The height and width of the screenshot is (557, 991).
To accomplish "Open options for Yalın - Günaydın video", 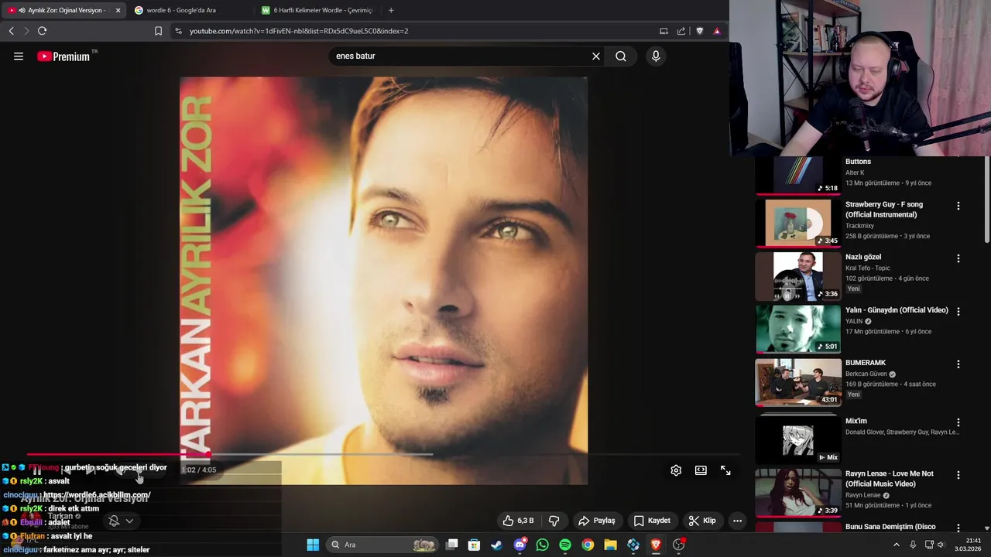I will coord(958,311).
